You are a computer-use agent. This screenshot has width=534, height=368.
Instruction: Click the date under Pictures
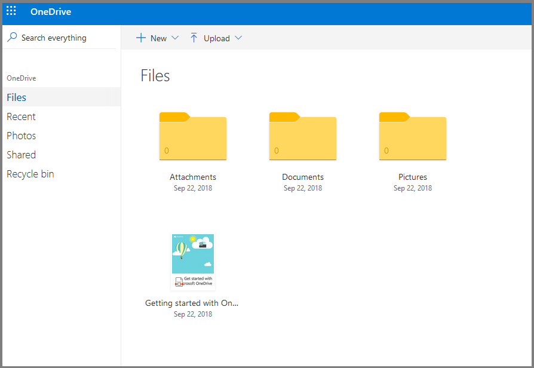tap(413, 188)
